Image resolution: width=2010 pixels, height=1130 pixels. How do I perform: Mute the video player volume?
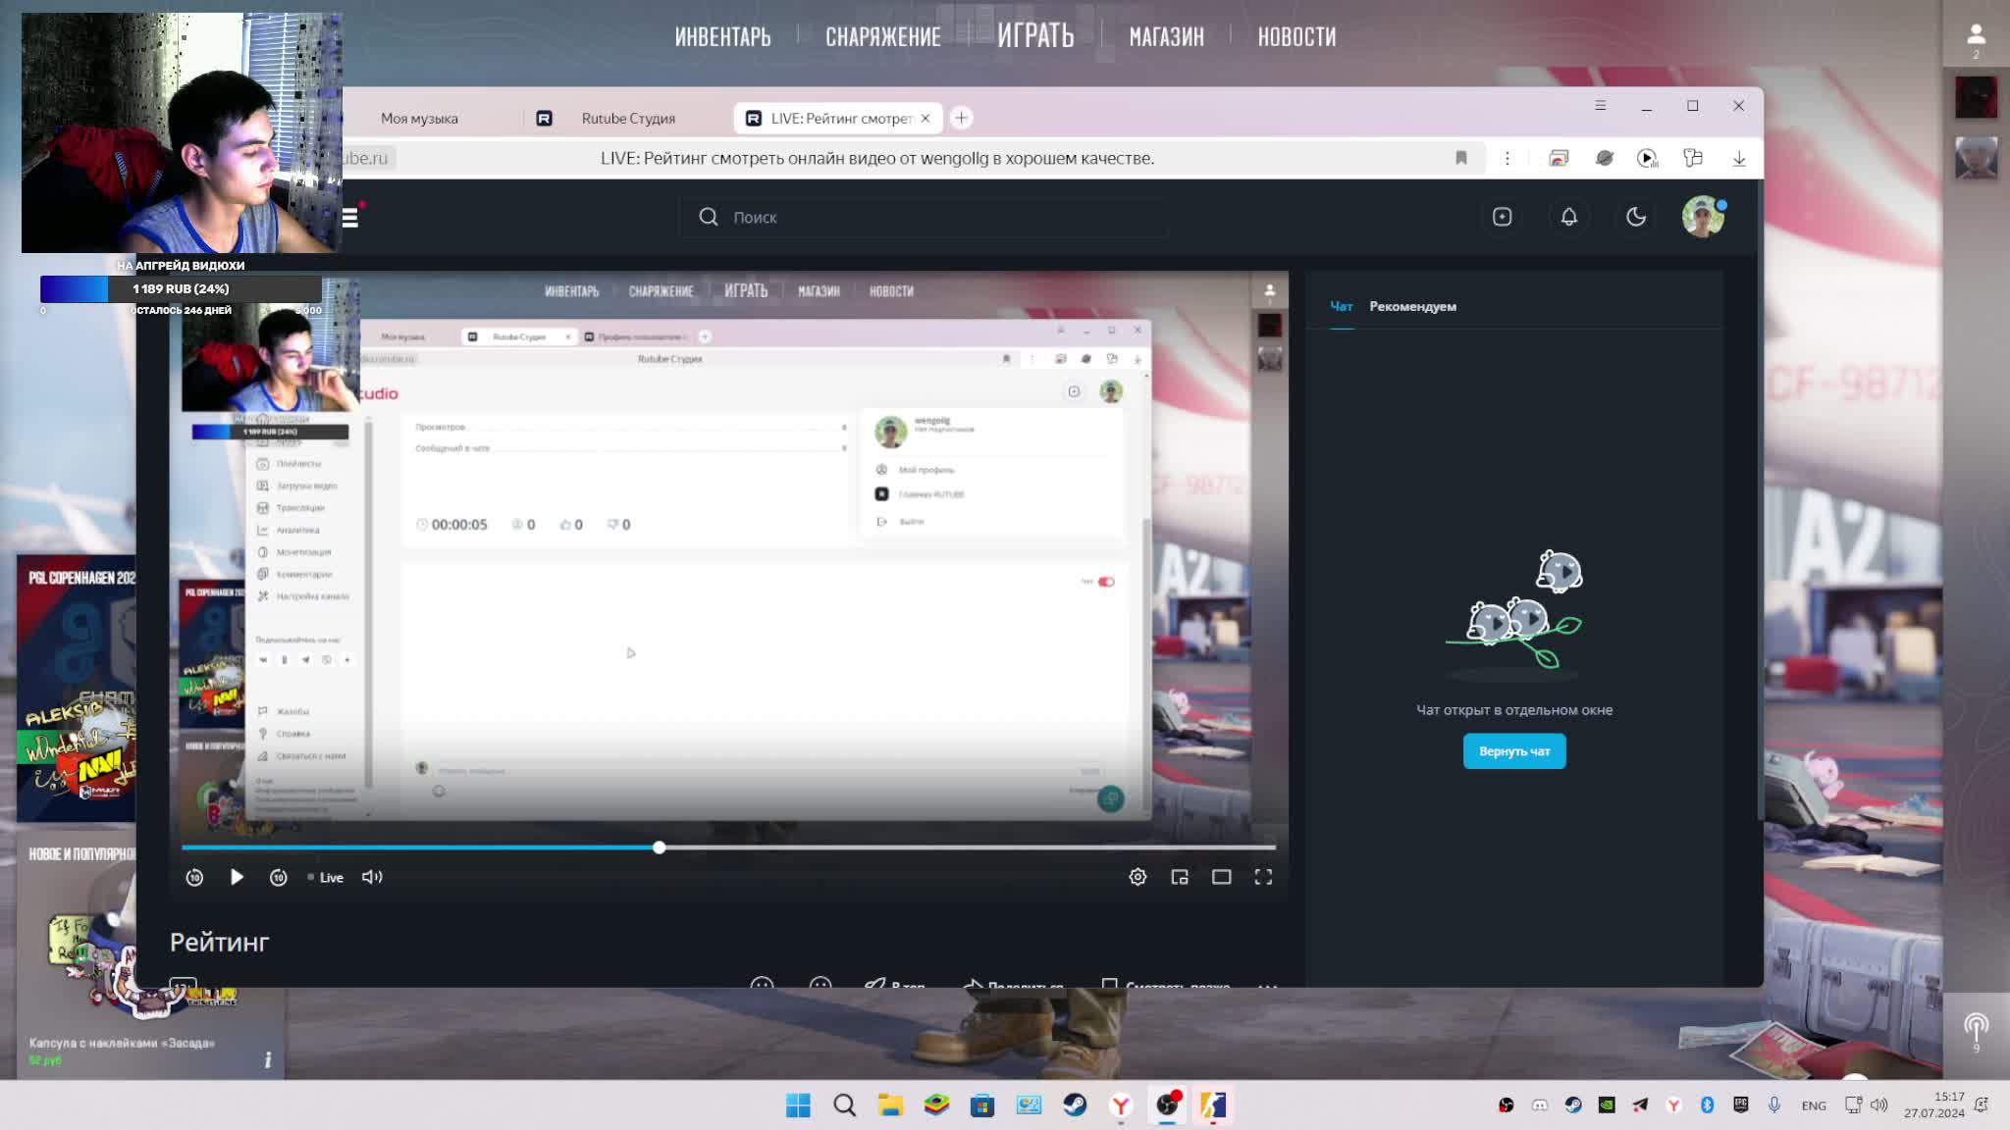(x=372, y=877)
